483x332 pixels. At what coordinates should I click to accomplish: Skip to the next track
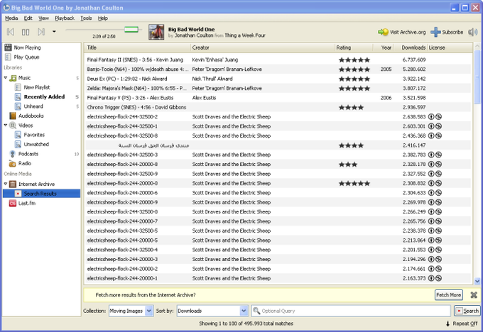[x=41, y=32]
